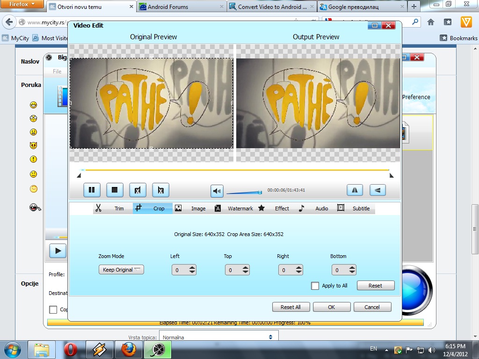Click the scissors Trim icon
The width and height of the screenshot is (479, 359).
[98, 208]
